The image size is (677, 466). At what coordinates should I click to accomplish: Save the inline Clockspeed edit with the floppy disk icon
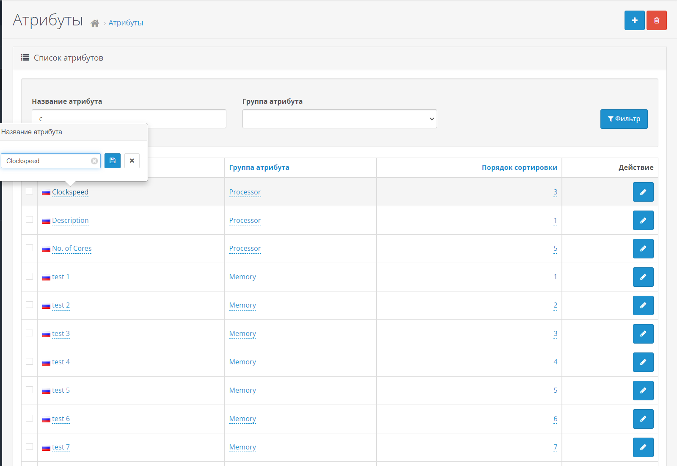pyautogui.click(x=113, y=161)
